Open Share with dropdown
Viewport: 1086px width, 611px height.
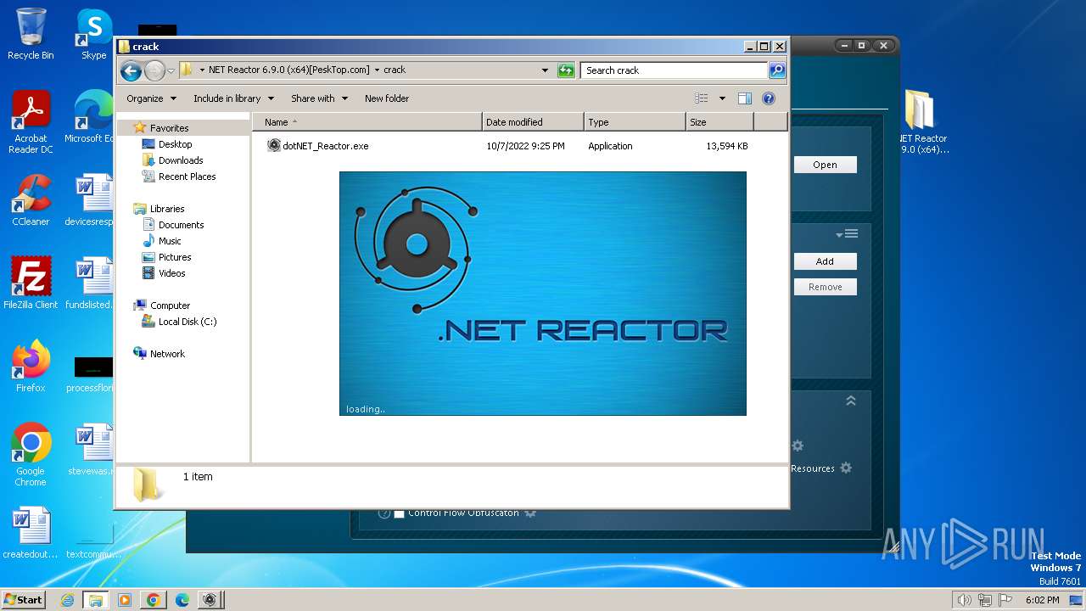[319, 98]
